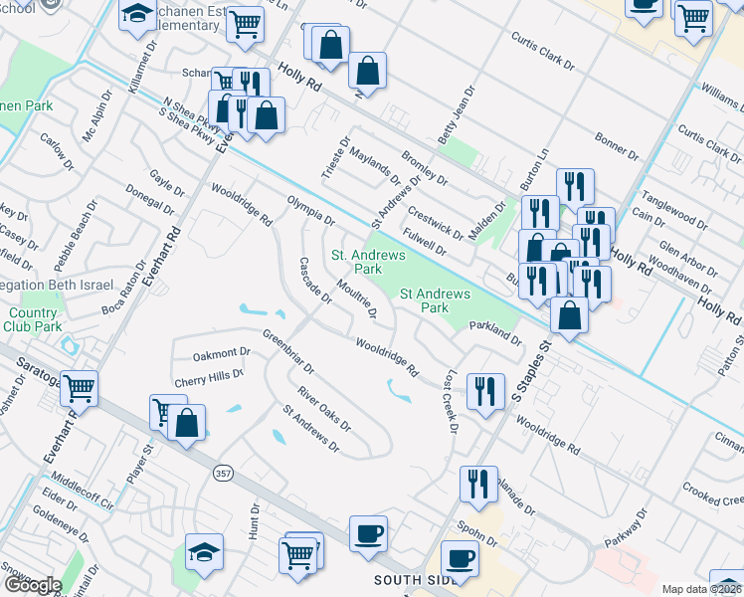
Task: Click the Spohn Dr label
Action: pos(477,534)
